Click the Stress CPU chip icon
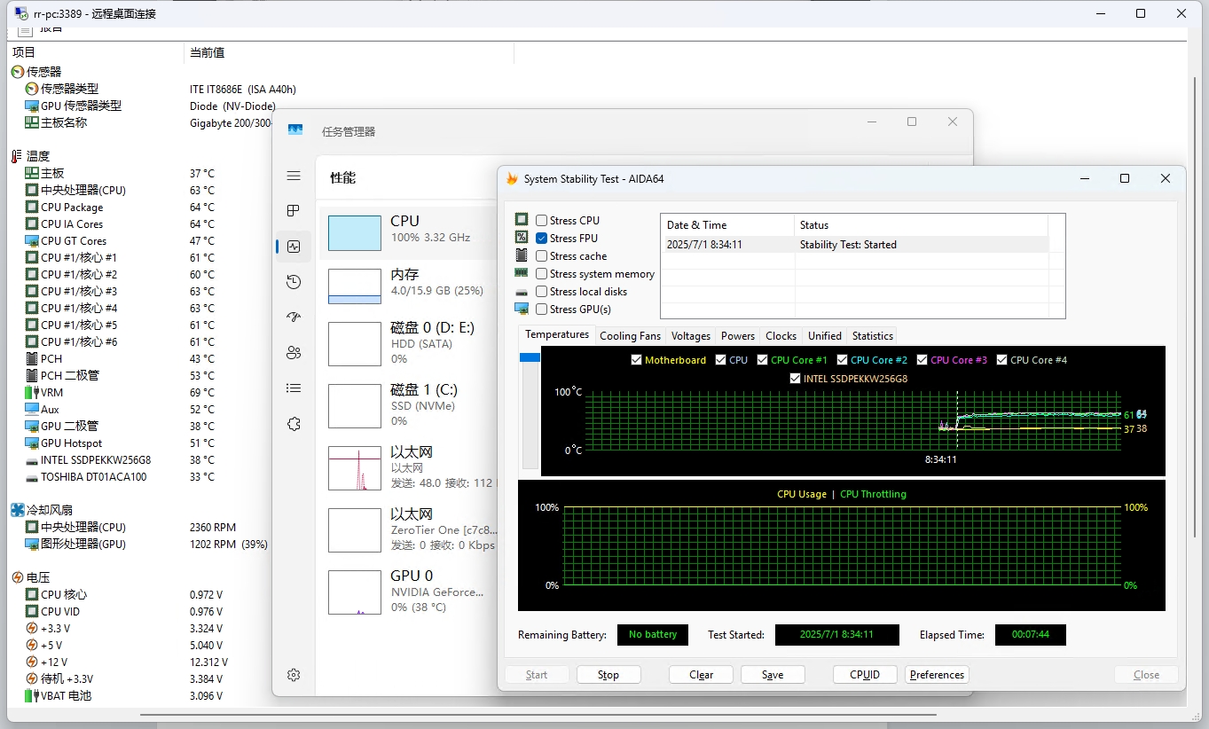This screenshot has height=729, width=1209. pos(522,220)
